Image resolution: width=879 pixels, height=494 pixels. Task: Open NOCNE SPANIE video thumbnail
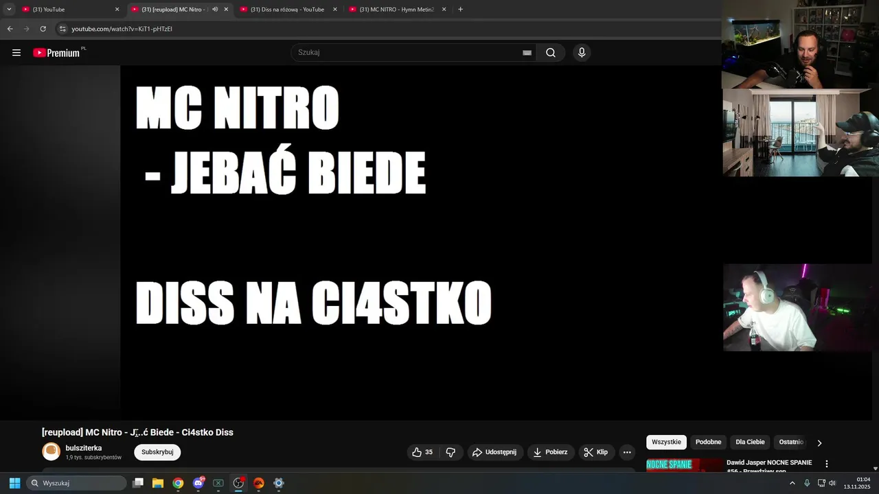click(684, 465)
